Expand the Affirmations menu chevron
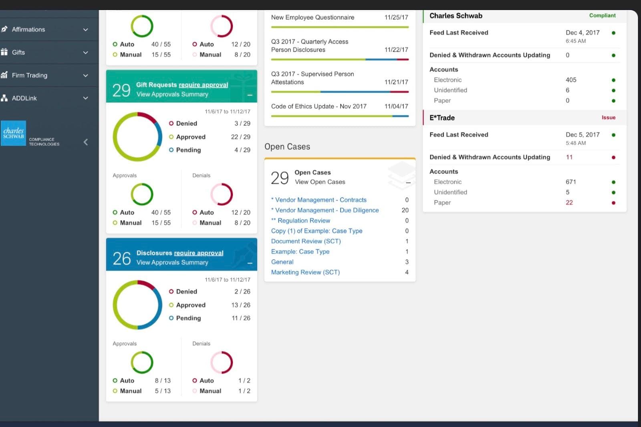Screen dimensions: 641x427 [x=85, y=30]
